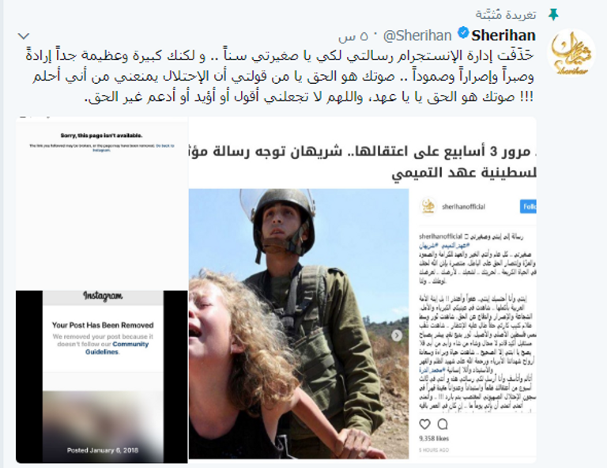Advance to next photo using carousel arrow
607x468 pixels.
397,335
